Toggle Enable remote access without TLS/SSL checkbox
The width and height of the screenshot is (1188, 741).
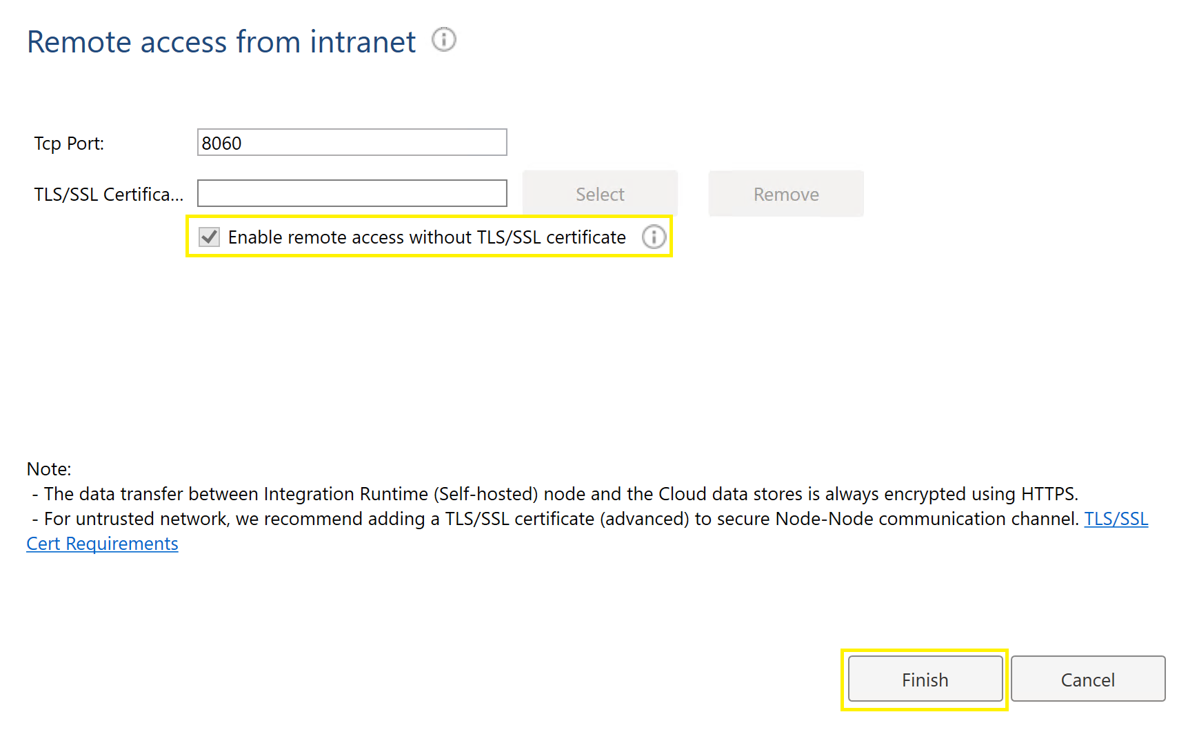tap(210, 237)
